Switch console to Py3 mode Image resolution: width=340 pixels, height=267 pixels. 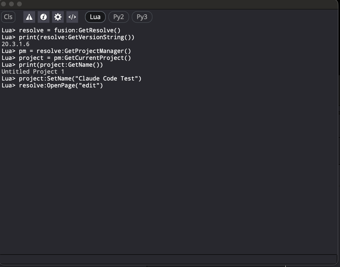(142, 17)
